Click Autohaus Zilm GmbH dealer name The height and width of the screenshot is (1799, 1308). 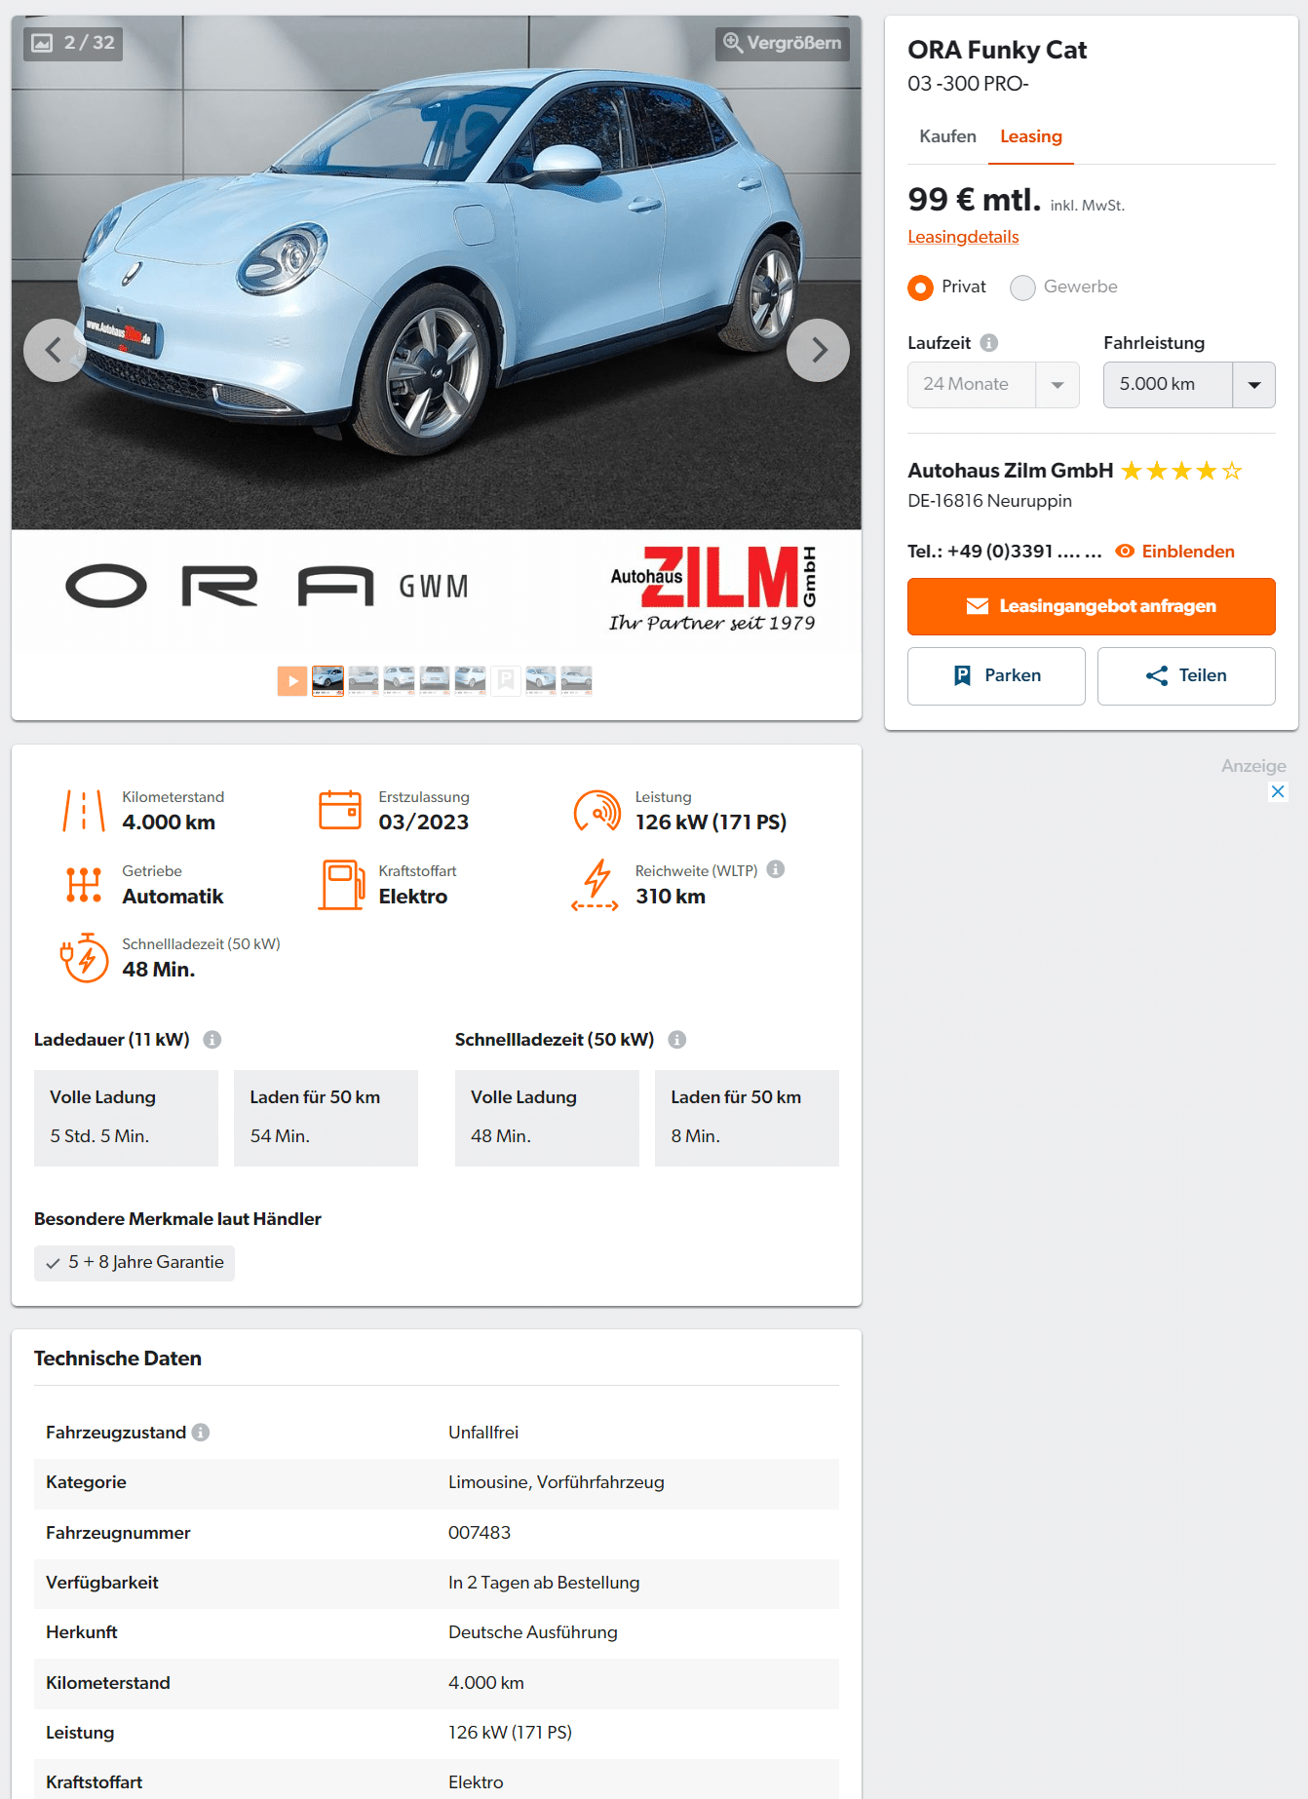1010,471
